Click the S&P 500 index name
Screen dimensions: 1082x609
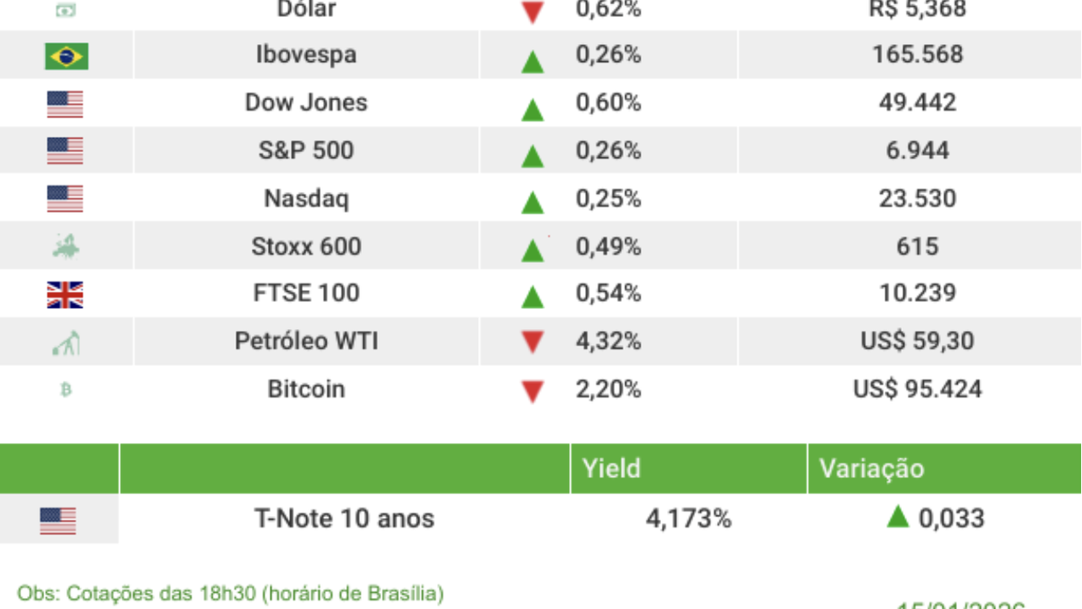click(306, 151)
